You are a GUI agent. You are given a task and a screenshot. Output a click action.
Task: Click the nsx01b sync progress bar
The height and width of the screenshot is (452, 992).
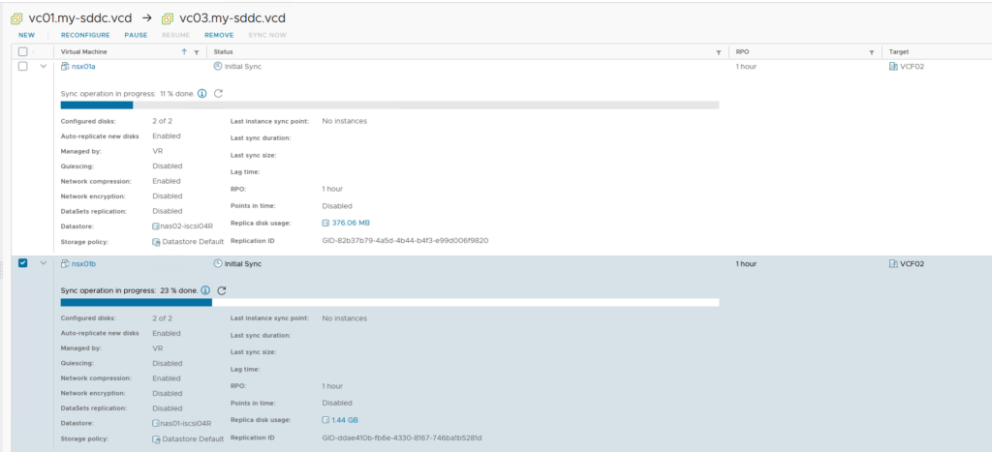coord(389,302)
